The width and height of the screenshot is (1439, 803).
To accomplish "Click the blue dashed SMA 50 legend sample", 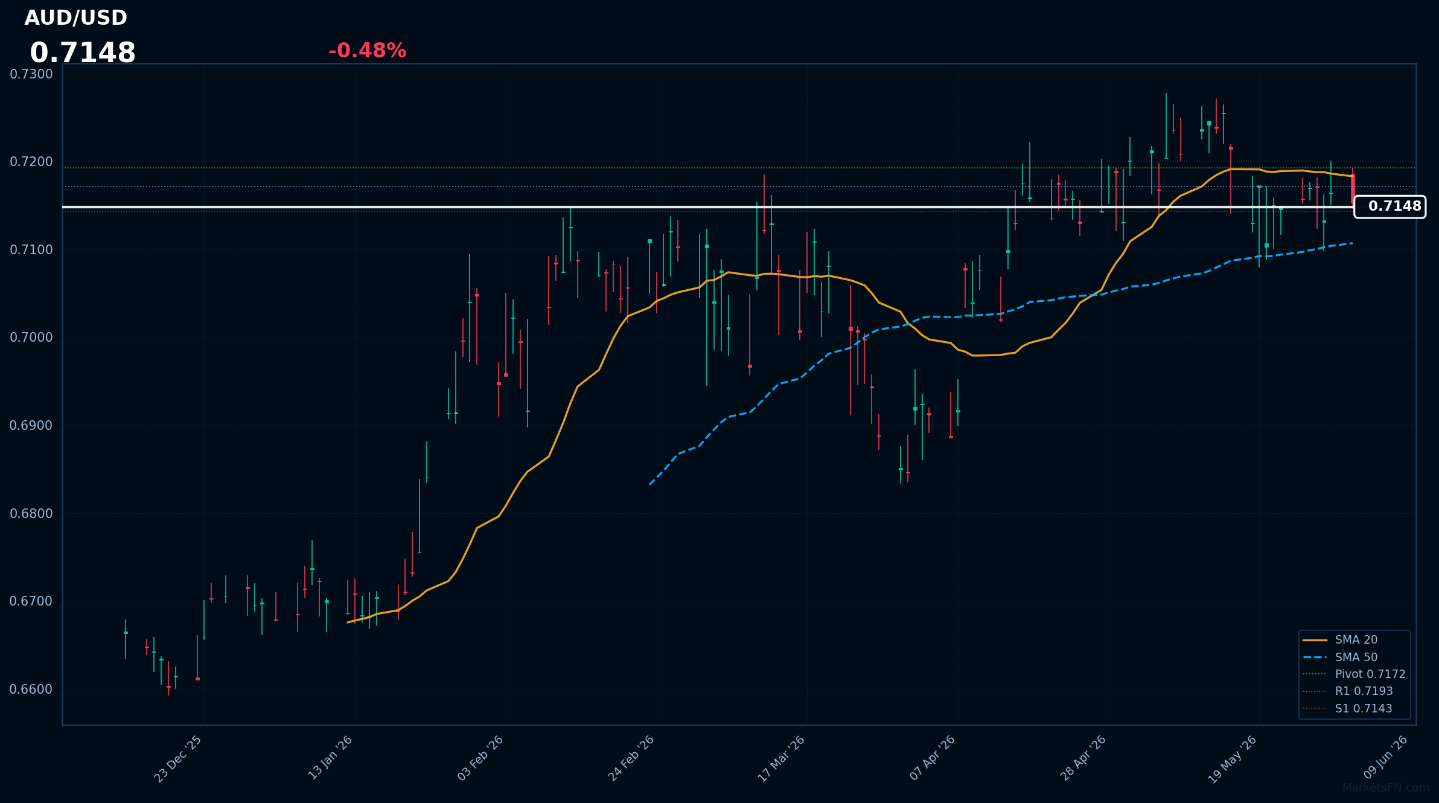I will [x=1315, y=657].
